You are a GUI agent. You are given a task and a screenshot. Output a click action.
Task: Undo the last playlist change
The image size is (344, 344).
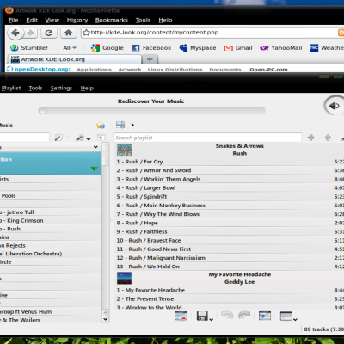227,316
